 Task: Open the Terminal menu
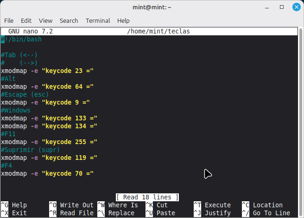[x=98, y=20]
